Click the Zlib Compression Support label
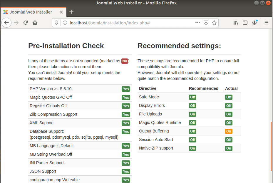Viewport: 273px width, 183px height. pos(53,114)
